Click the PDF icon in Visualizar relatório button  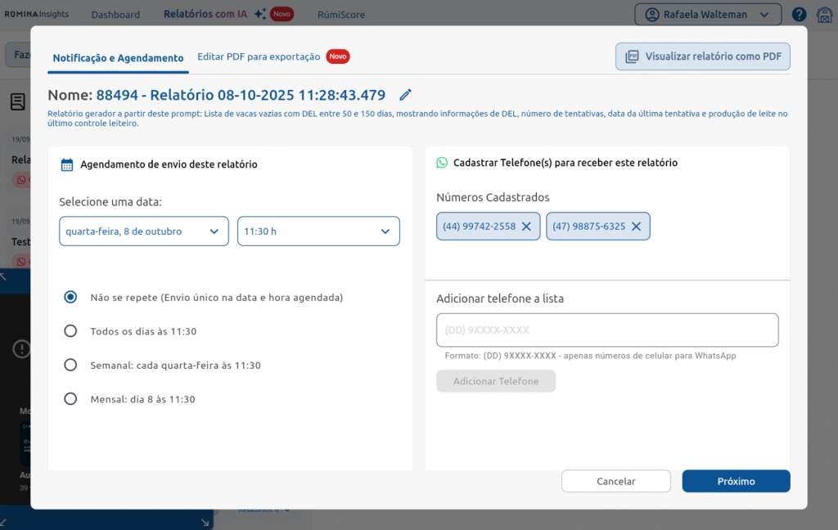632,57
